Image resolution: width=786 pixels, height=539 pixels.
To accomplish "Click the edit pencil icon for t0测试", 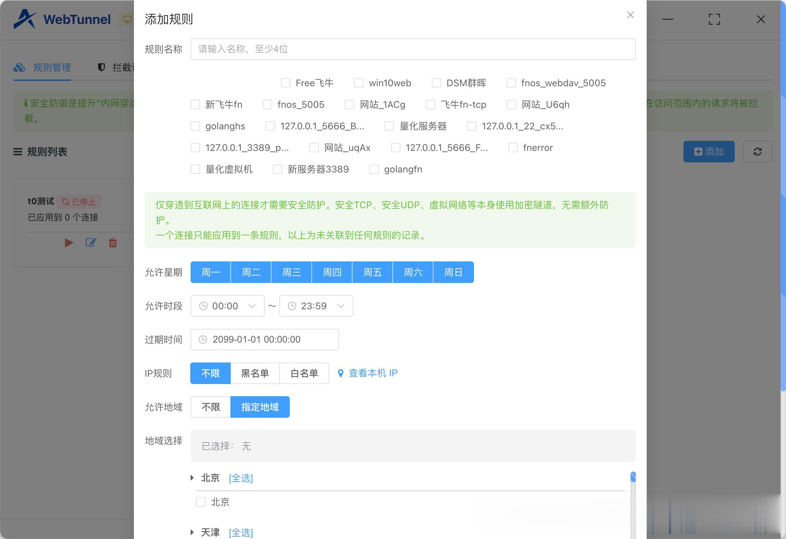I will pyautogui.click(x=91, y=243).
